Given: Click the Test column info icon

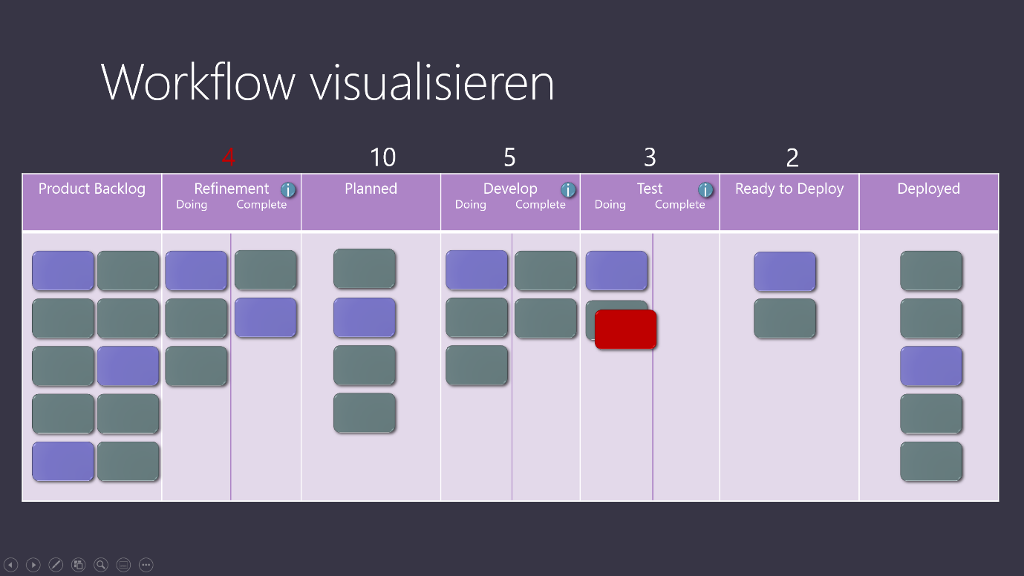Looking at the screenshot, I should point(705,190).
